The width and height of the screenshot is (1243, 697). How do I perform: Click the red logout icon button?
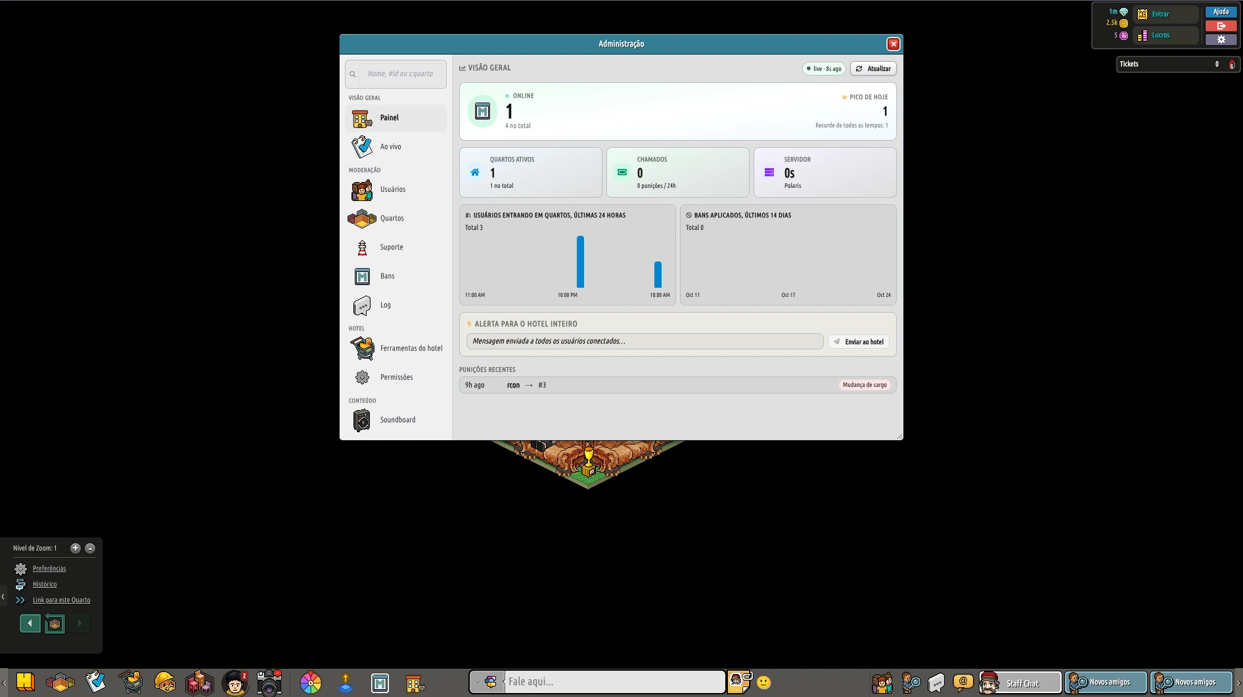click(1221, 26)
